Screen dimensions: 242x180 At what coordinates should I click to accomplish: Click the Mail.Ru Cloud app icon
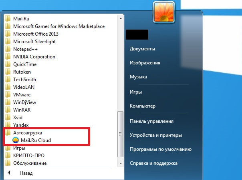pyautogui.click(x=16, y=140)
